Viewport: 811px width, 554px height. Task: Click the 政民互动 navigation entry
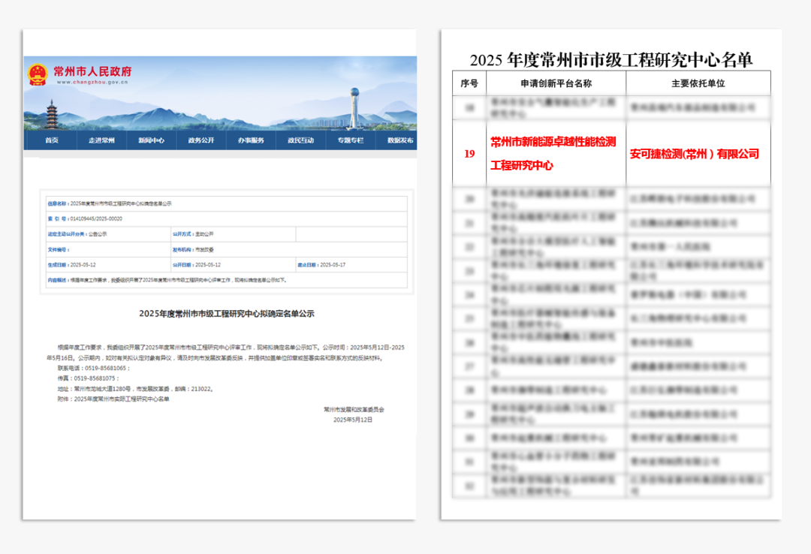(301, 140)
